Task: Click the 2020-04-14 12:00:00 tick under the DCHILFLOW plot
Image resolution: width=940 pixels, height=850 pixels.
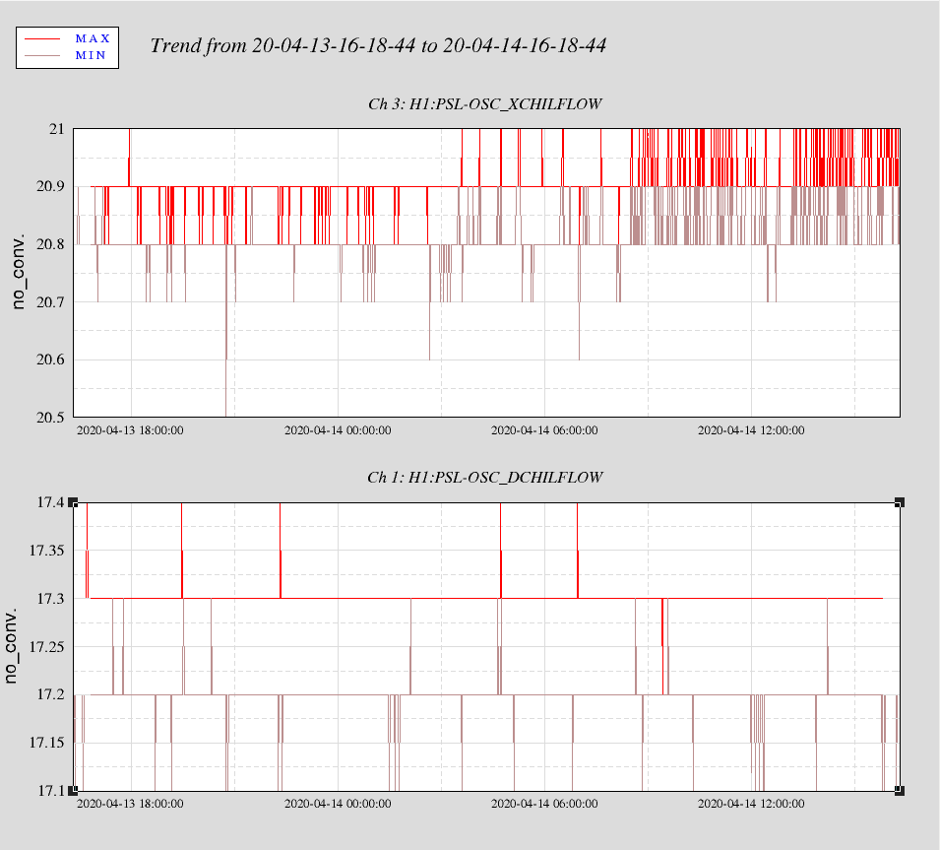Action: 751,803
